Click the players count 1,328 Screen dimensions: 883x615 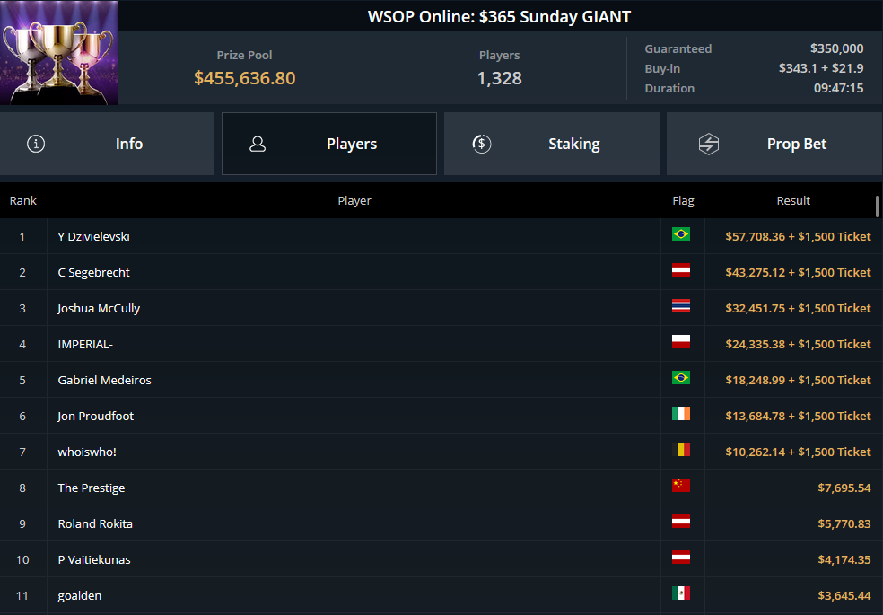[500, 78]
